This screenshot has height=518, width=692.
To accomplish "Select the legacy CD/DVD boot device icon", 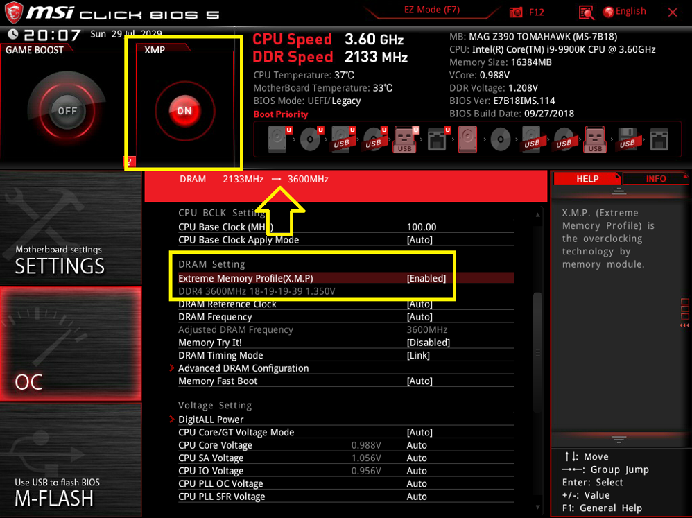I will pyautogui.click(x=501, y=139).
